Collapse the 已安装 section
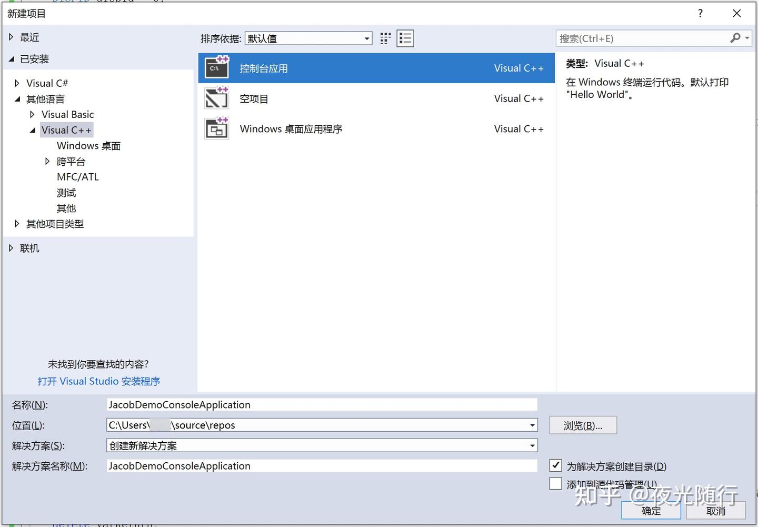 coord(11,59)
